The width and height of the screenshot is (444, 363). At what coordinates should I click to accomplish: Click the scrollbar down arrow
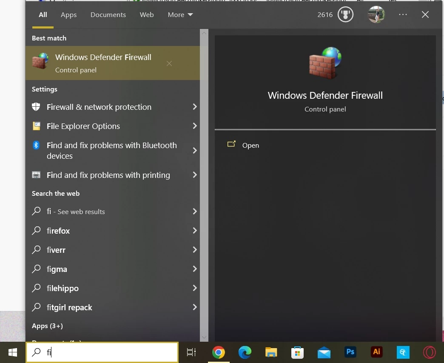[x=204, y=337]
